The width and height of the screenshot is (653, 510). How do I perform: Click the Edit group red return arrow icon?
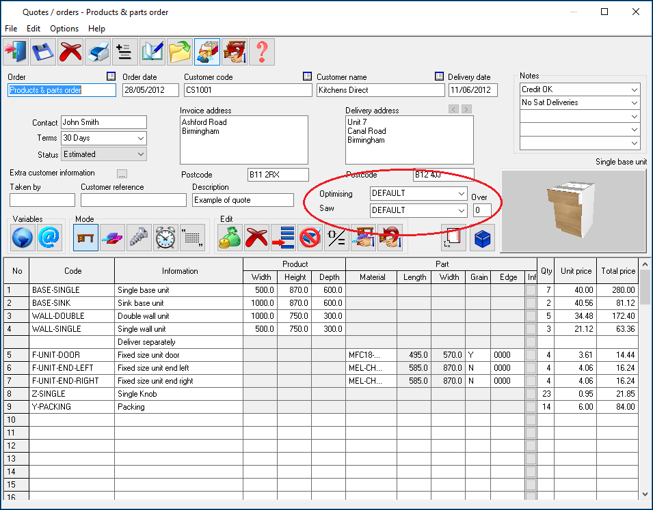click(390, 238)
